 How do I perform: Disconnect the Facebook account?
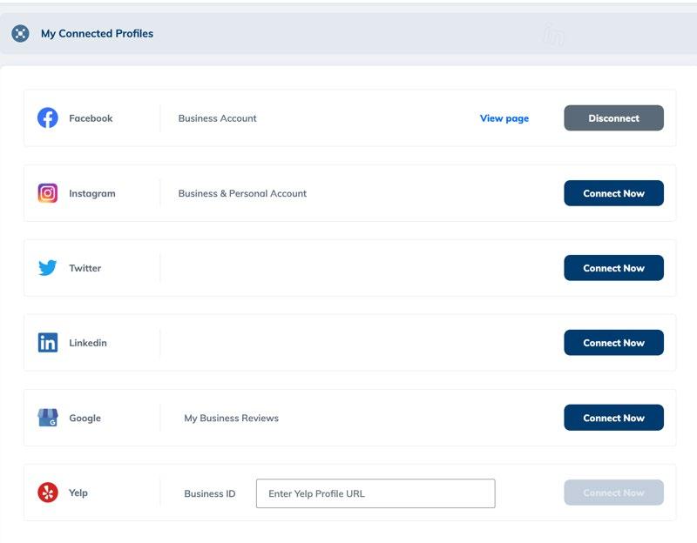coord(613,118)
